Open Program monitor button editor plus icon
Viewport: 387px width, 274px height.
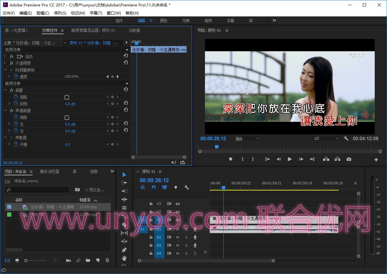(376, 160)
